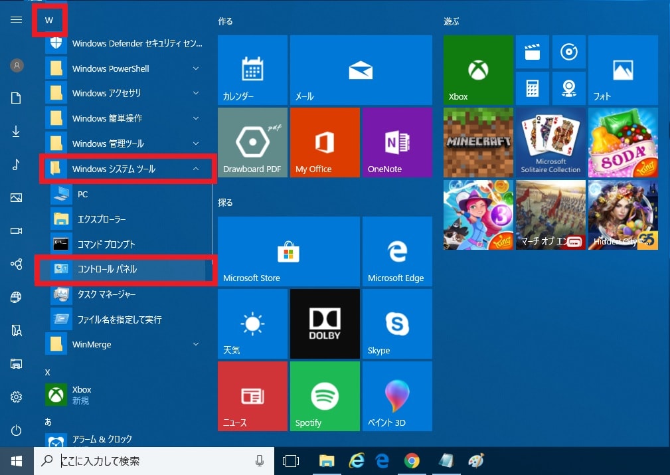Open the Hidden City tile

[x=623, y=215]
